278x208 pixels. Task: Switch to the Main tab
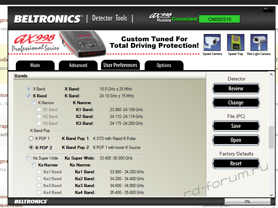pyautogui.click(x=35, y=65)
